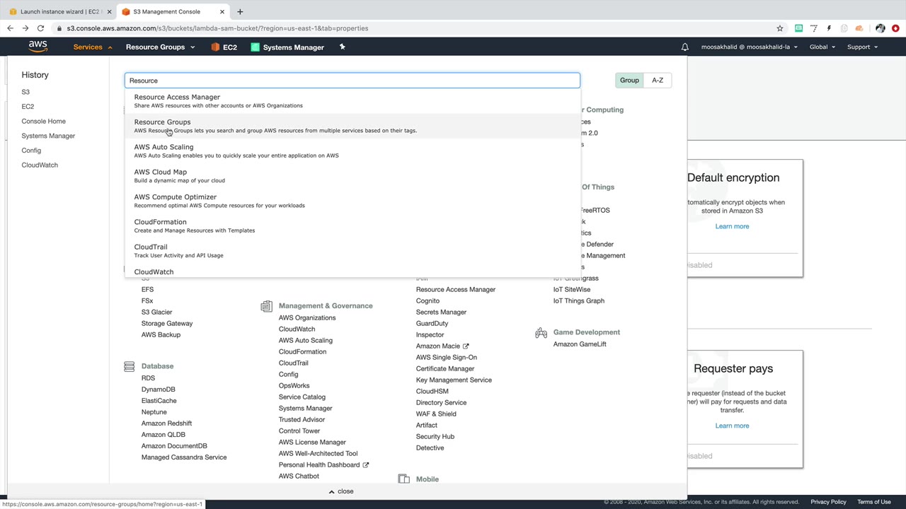Screen dimensions: 906x509
Task: Choose Resource Groups from the search suggestions
Action: coord(352,126)
